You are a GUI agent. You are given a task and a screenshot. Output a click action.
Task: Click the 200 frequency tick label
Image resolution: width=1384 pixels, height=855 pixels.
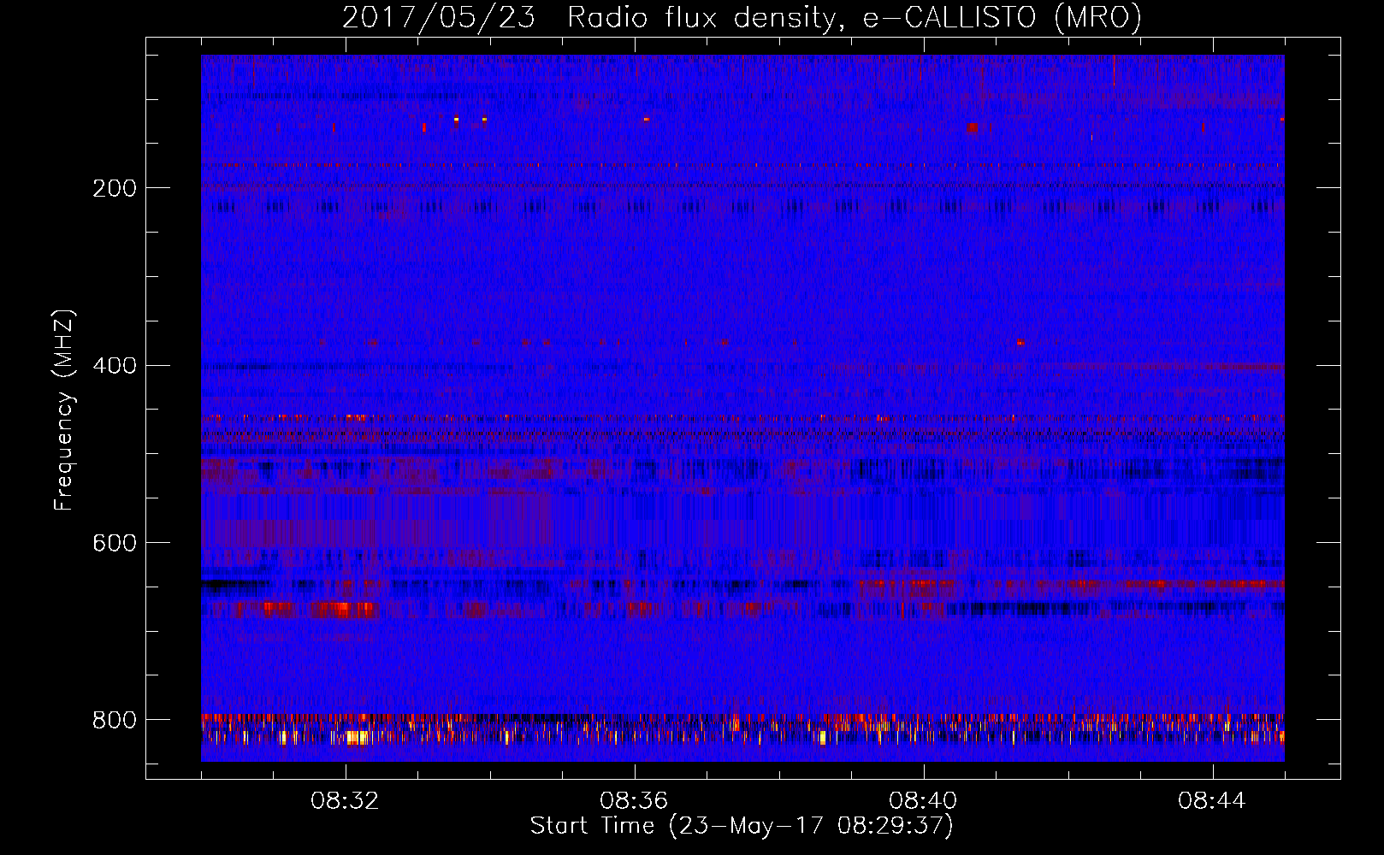click(114, 188)
